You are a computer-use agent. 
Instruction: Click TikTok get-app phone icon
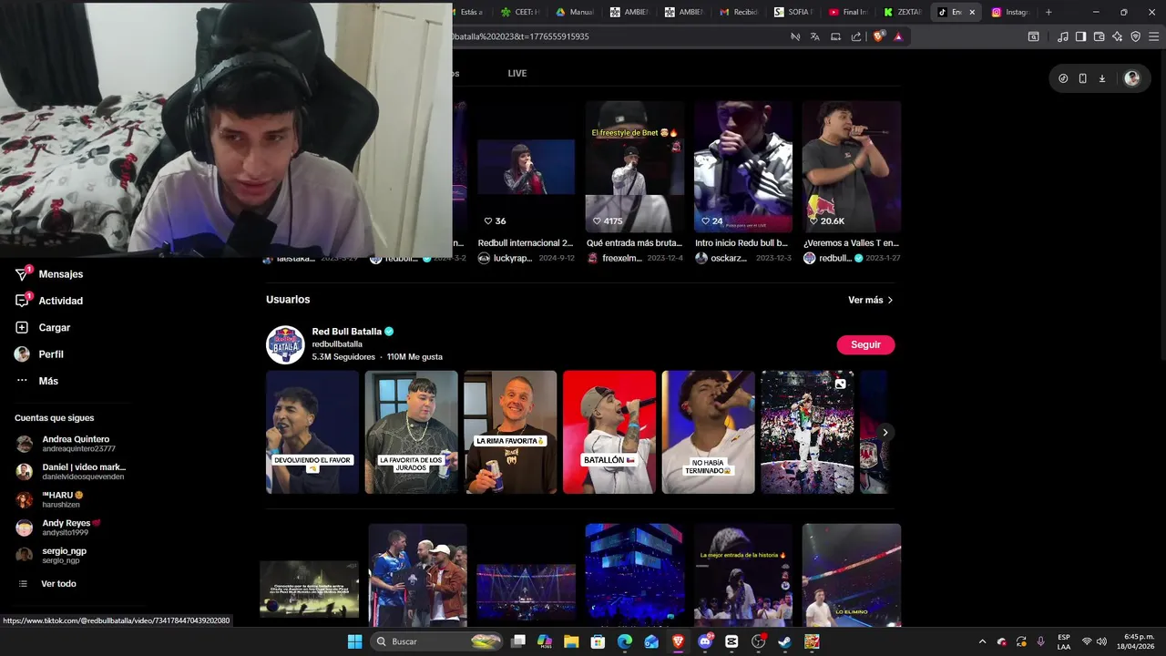coord(1082,78)
